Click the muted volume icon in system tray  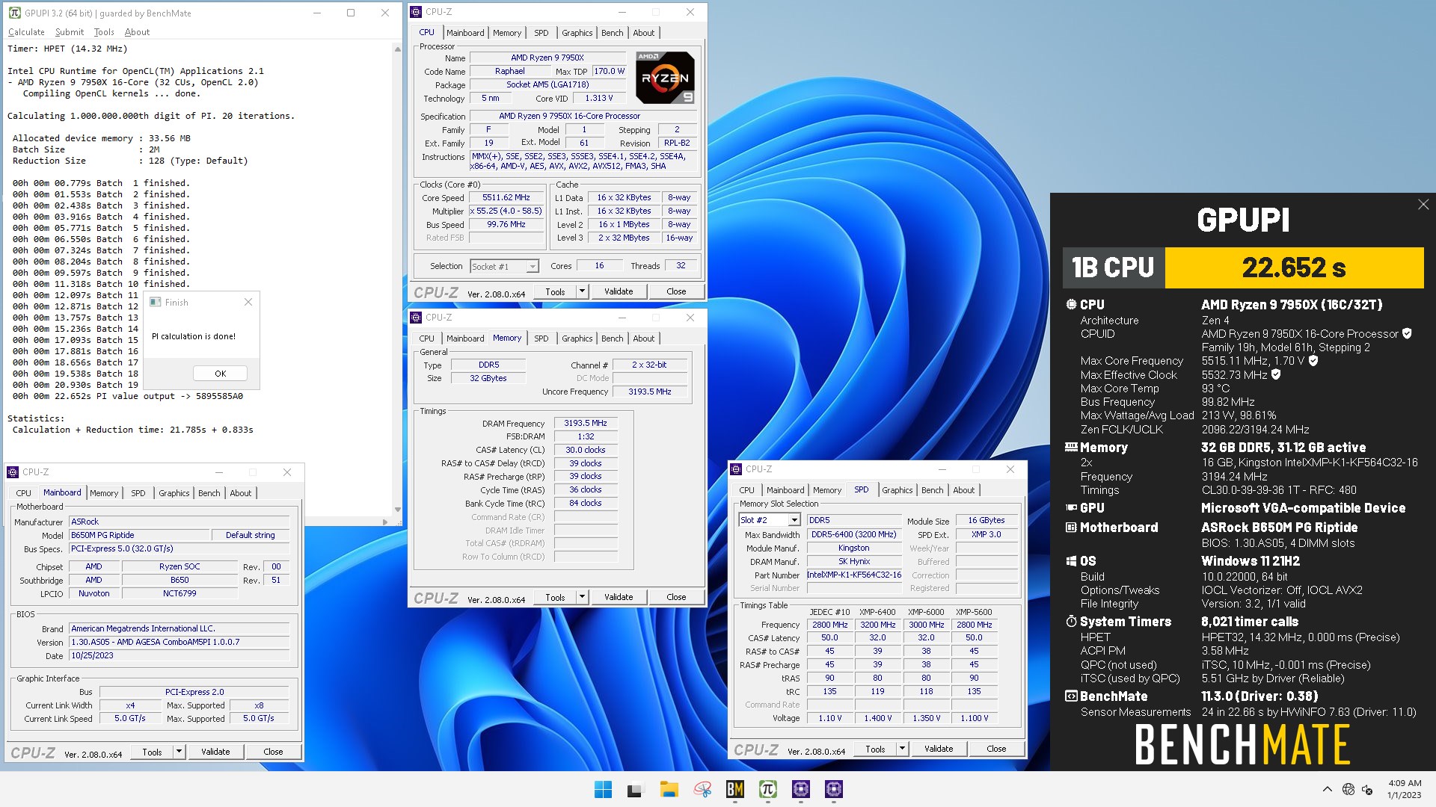tap(1368, 789)
